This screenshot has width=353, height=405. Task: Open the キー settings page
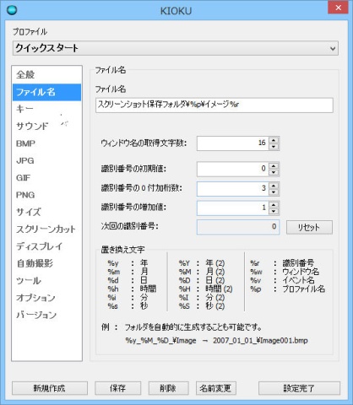[46, 109]
